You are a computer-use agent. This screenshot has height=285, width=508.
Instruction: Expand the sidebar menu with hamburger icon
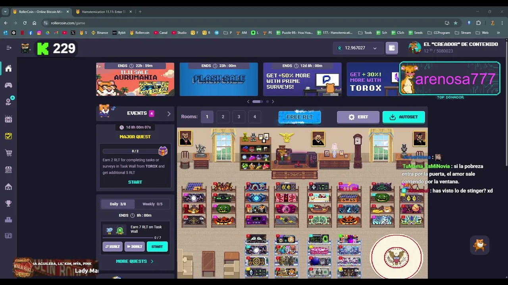pyautogui.click(x=9, y=48)
